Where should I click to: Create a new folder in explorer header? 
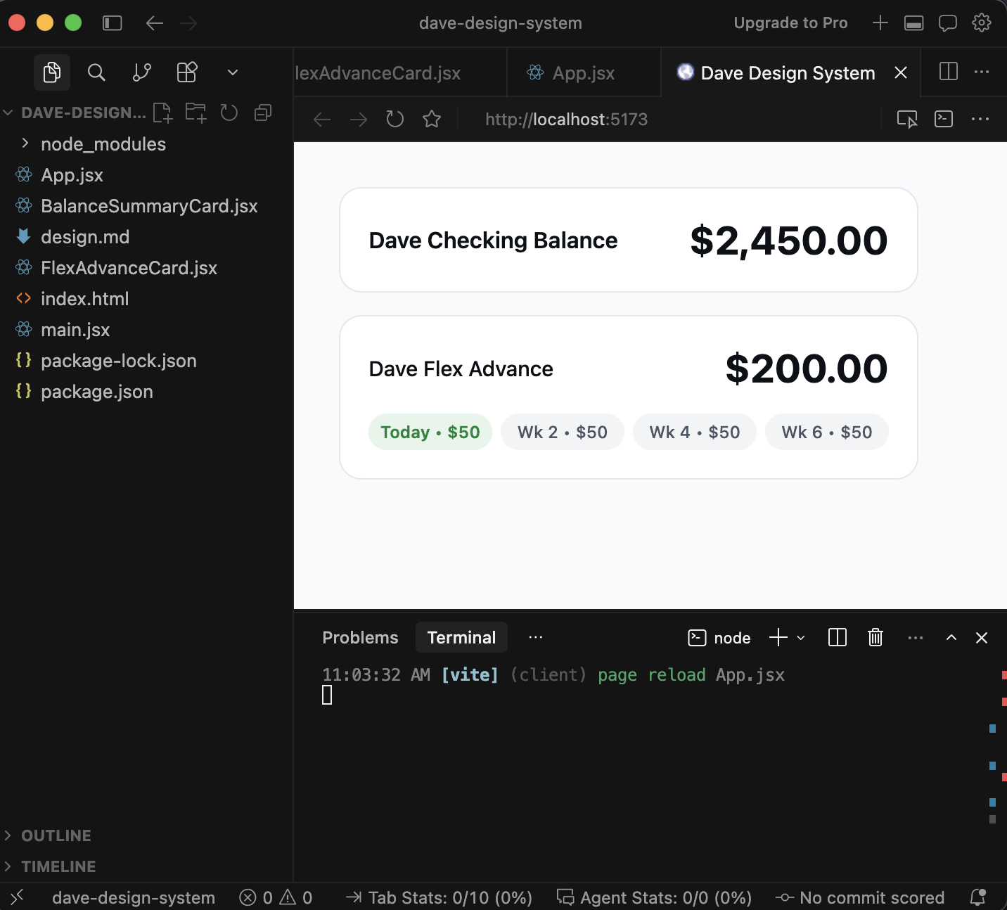click(196, 113)
